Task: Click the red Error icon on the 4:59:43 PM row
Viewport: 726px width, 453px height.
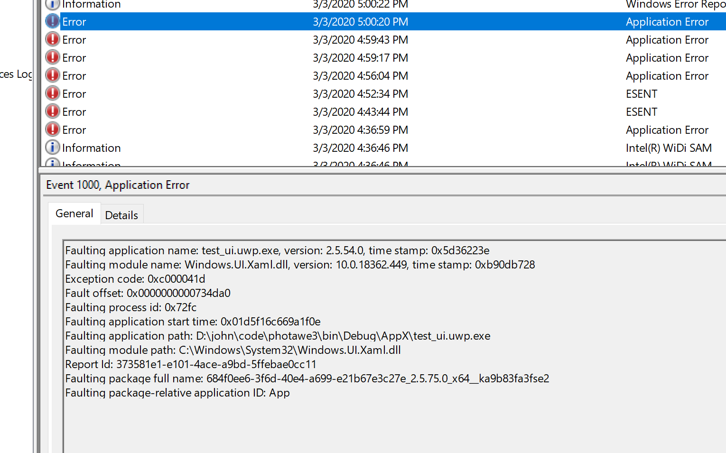Action: coord(52,39)
